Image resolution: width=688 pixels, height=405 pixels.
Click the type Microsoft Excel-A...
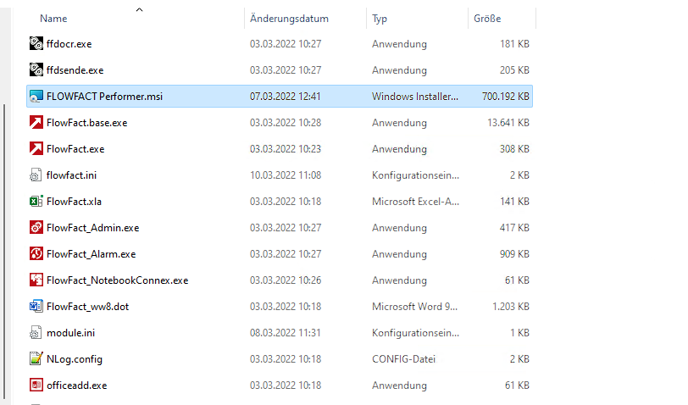point(415,202)
